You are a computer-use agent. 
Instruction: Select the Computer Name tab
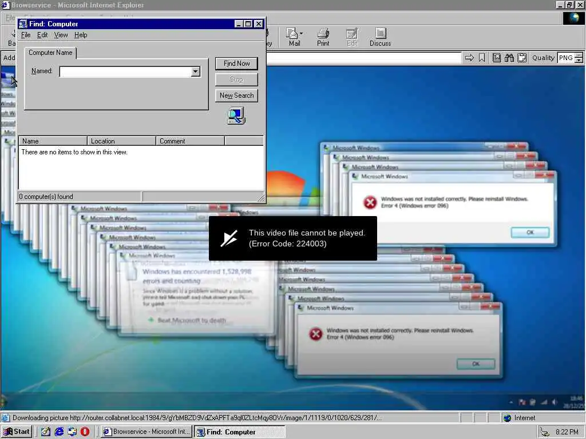tap(50, 53)
